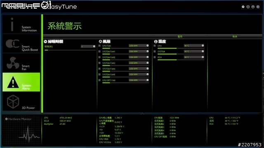The image size is (264, 148).
Task: Click the CPU 44 °C temperature reading
Action: 233,118
